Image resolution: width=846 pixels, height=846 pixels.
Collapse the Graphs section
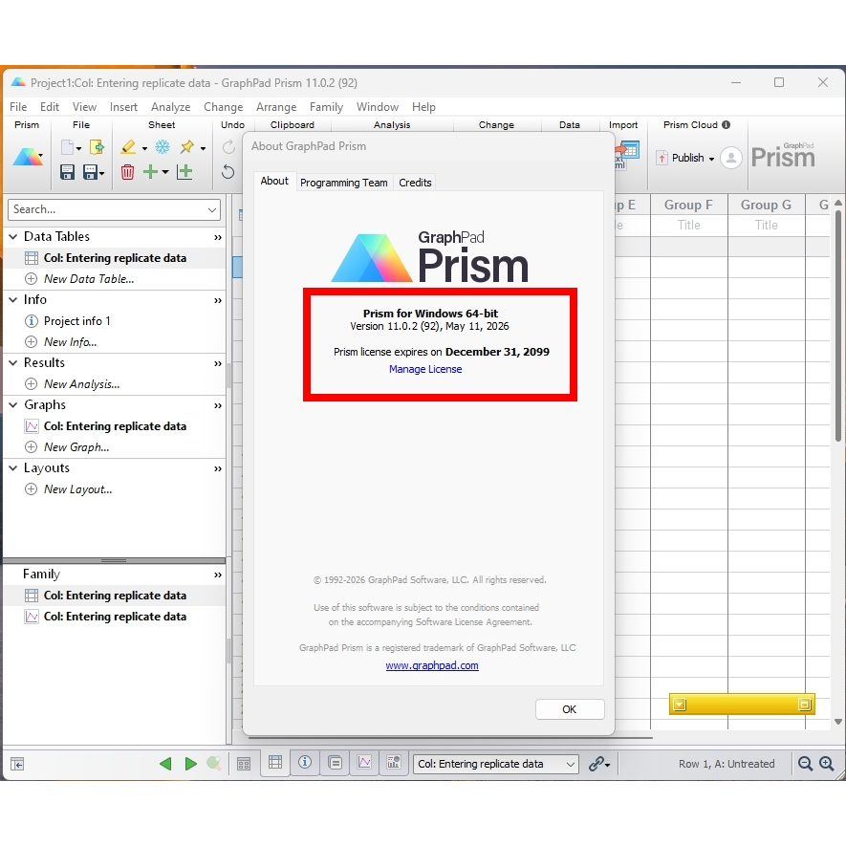[13, 404]
